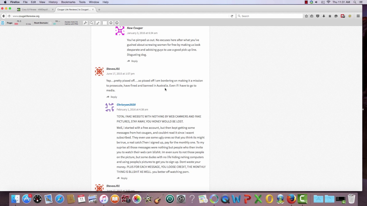Open Safari from the Dock
This screenshot has width=367, height=206.
coord(60,199)
